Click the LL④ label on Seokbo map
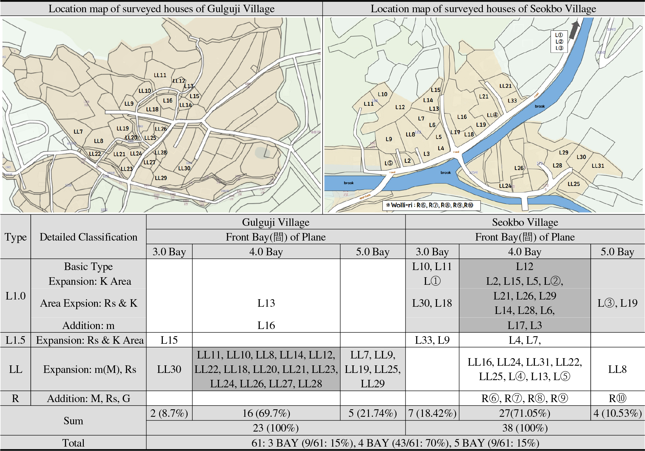The width and height of the screenshot is (645, 451). coord(492,115)
